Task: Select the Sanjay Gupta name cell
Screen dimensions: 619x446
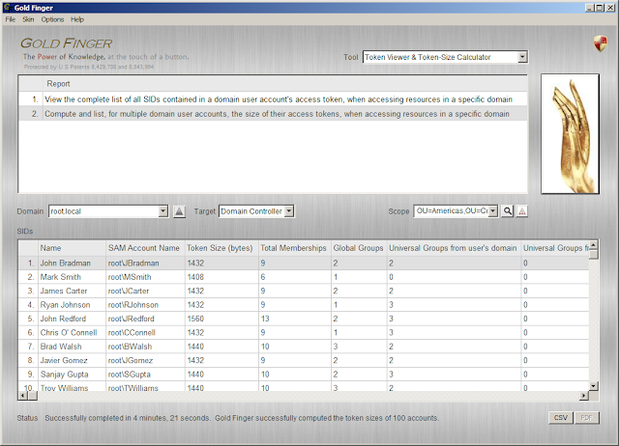Action: (x=72, y=375)
